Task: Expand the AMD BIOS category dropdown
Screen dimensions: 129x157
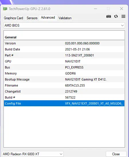Action: [64, 25]
